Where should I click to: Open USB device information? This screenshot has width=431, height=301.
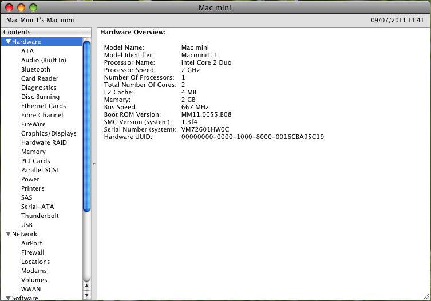point(27,225)
